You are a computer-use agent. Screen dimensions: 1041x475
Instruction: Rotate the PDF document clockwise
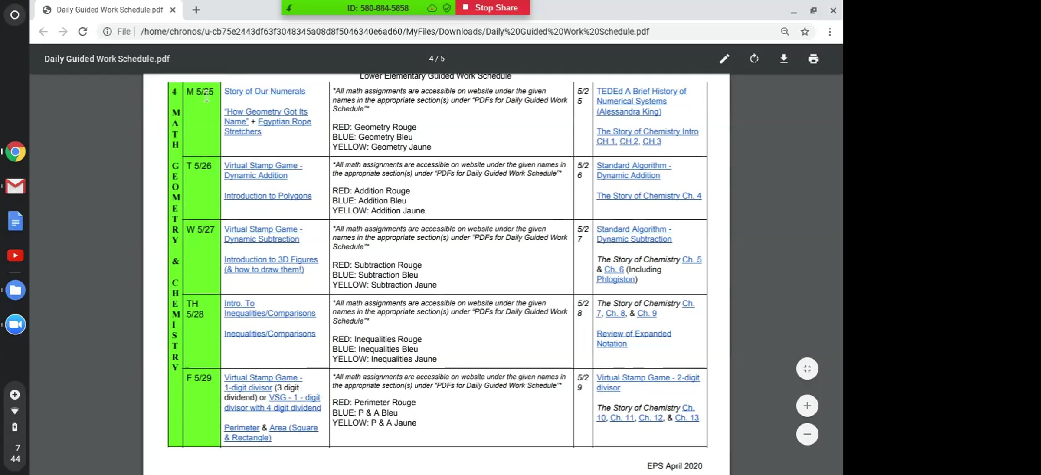754,59
